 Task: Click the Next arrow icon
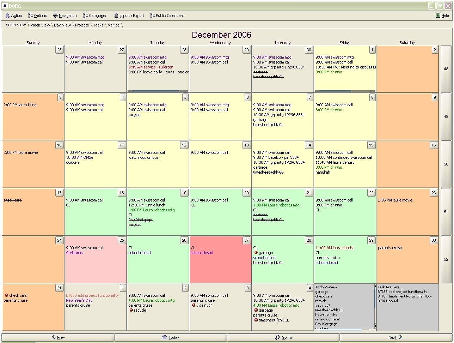coord(401,337)
